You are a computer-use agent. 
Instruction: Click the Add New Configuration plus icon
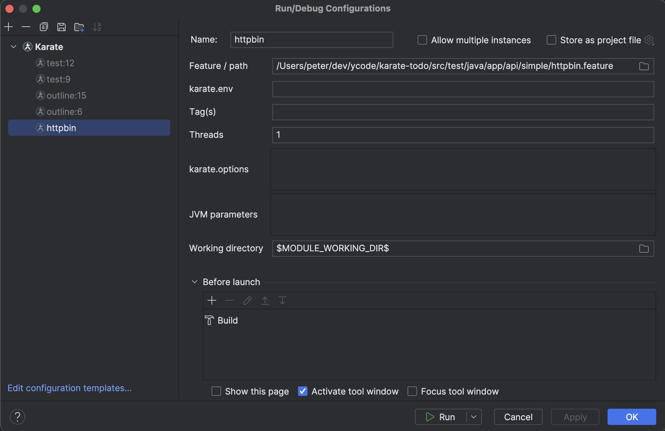tap(9, 27)
